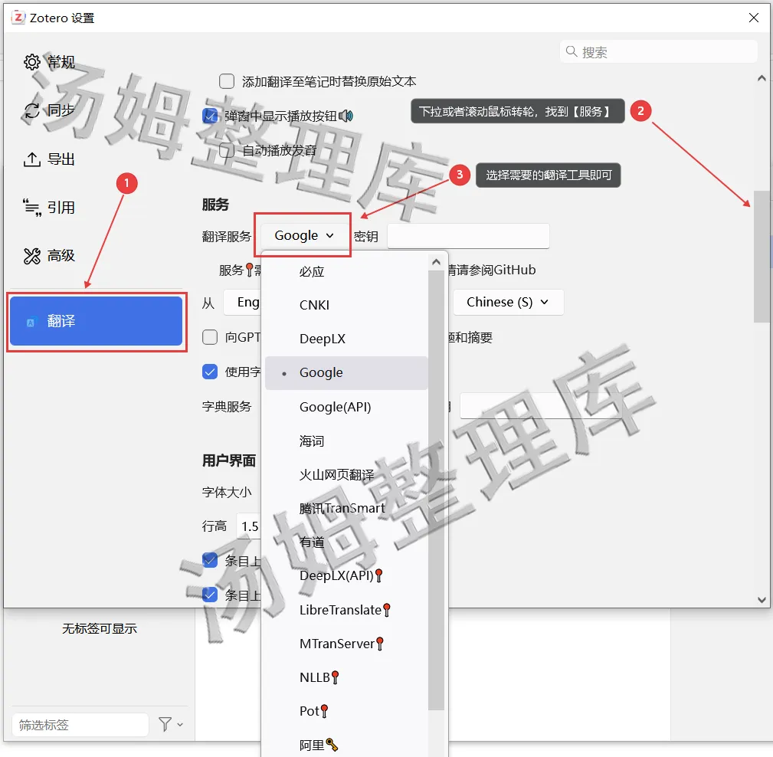
Task: Open the 翻译服务 Google dropdown
Action: point(304,236)
